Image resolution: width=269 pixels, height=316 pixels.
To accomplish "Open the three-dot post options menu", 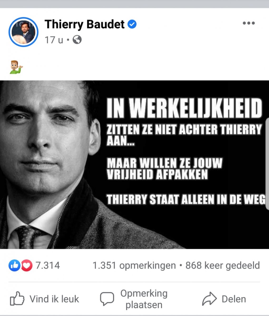I will point(248,23).
